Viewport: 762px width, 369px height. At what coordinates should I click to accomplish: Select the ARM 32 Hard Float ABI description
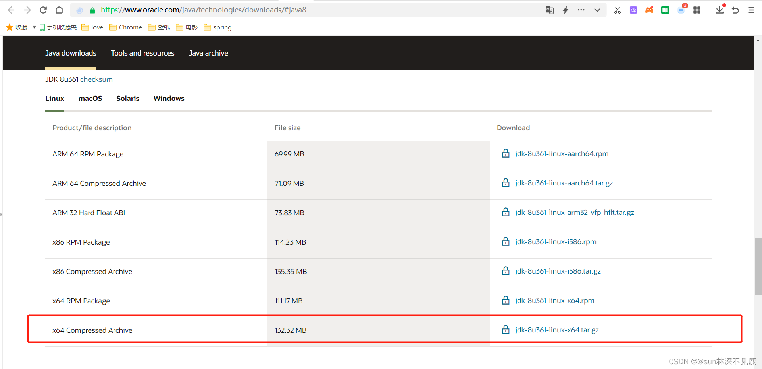pos(89,213)
